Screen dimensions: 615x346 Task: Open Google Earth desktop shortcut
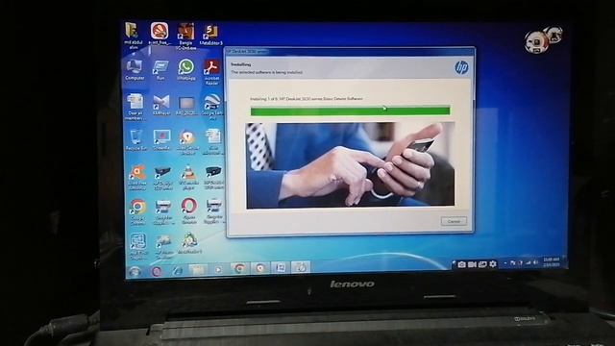tap(212, 106)
